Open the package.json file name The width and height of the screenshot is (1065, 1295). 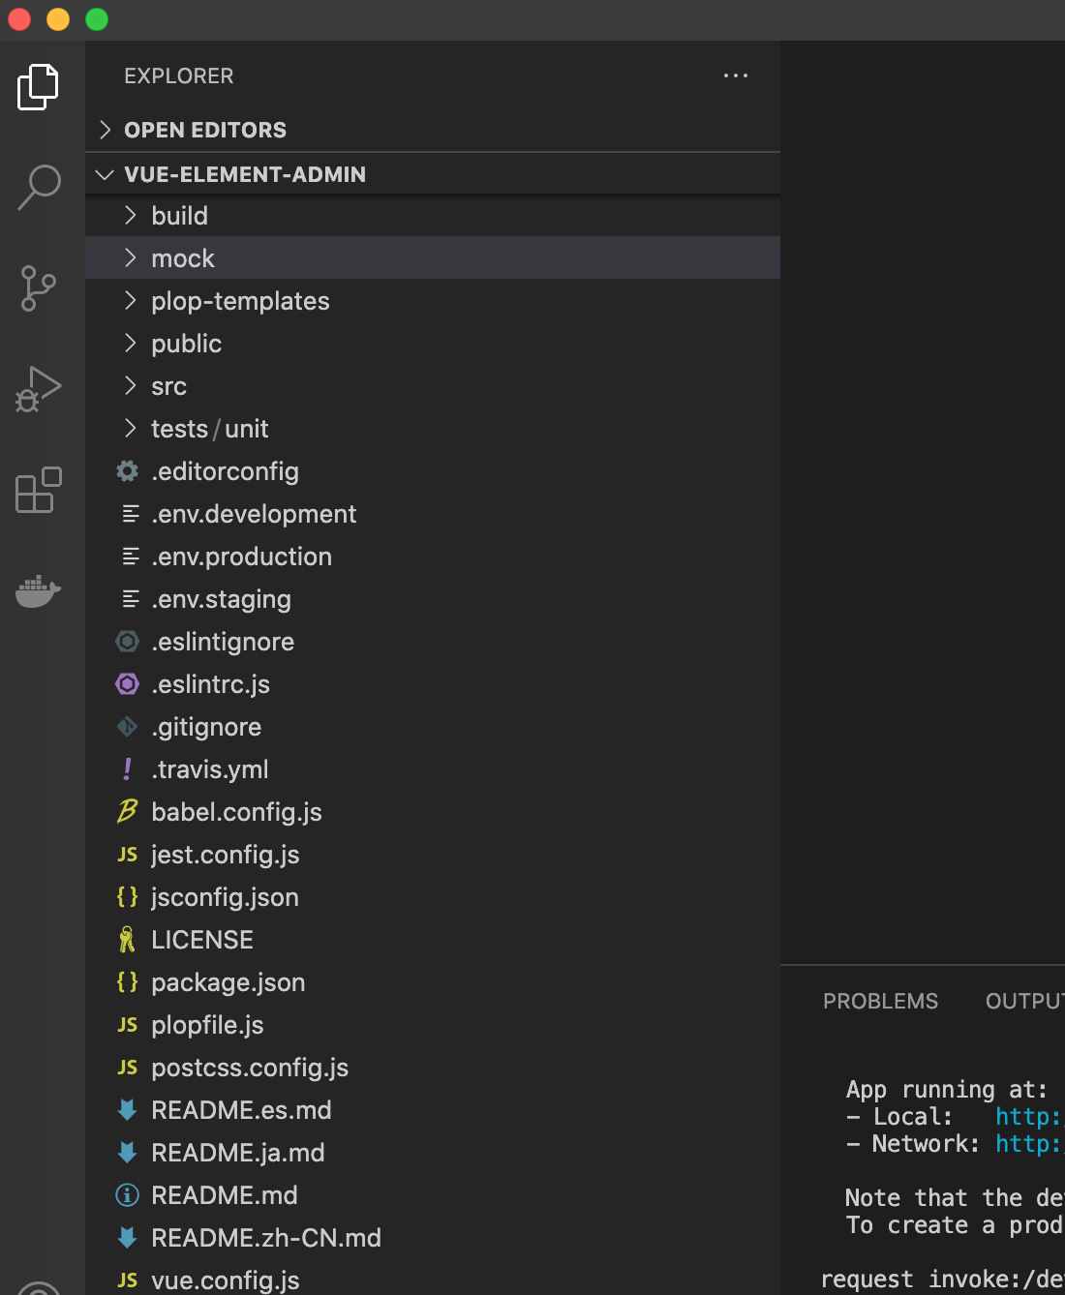point(228,982)
